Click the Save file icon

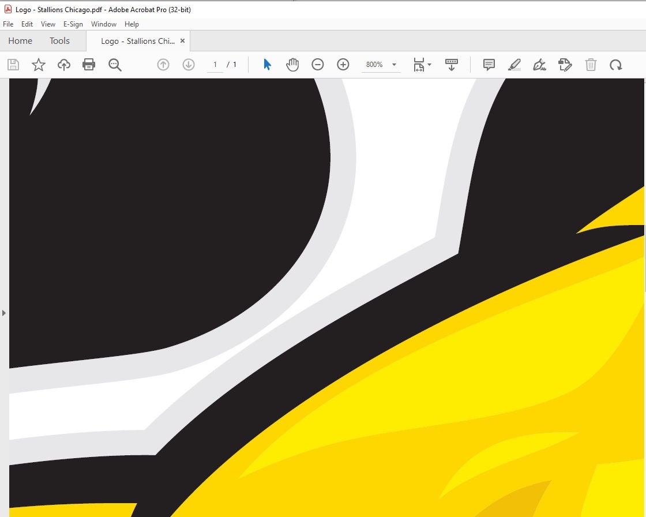(13, 65)
